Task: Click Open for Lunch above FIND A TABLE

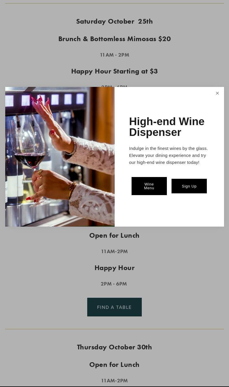Action: coord(114,235)
